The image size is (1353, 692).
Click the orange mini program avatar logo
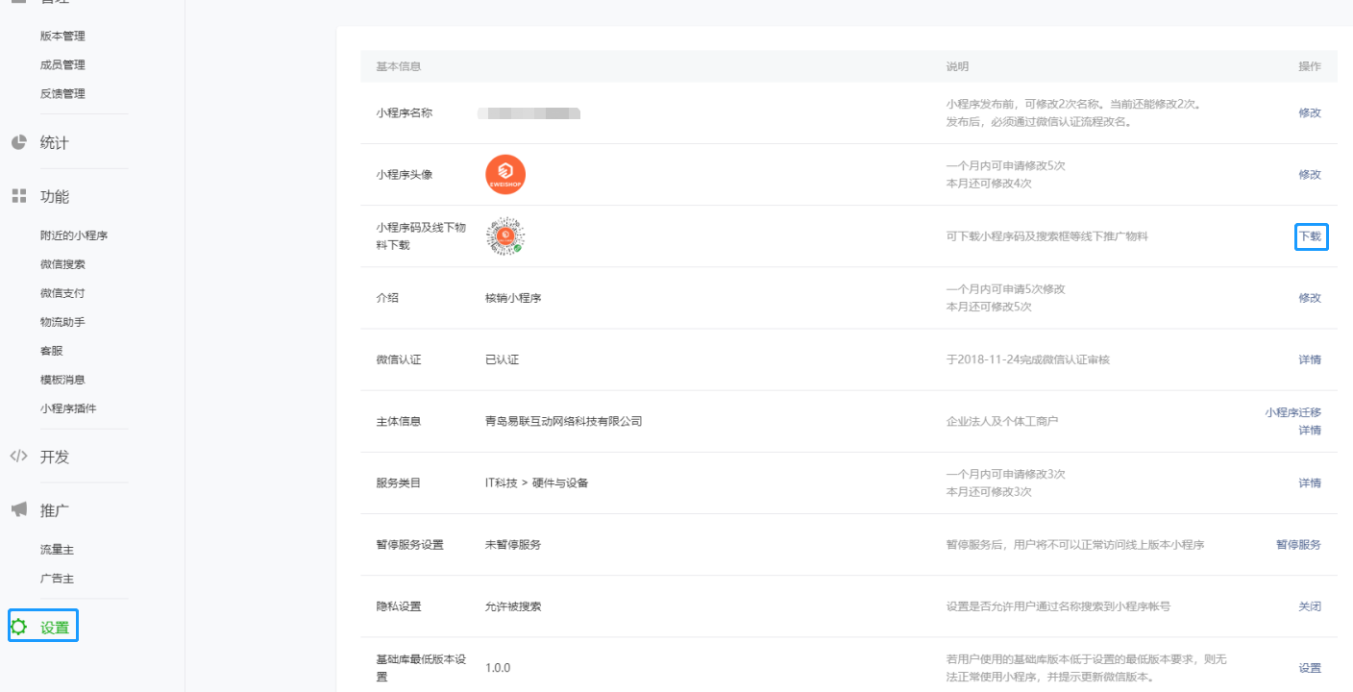click(505, 175)
